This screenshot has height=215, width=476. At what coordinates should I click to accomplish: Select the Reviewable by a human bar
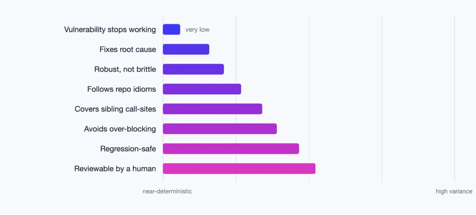(x=239, y=168)
